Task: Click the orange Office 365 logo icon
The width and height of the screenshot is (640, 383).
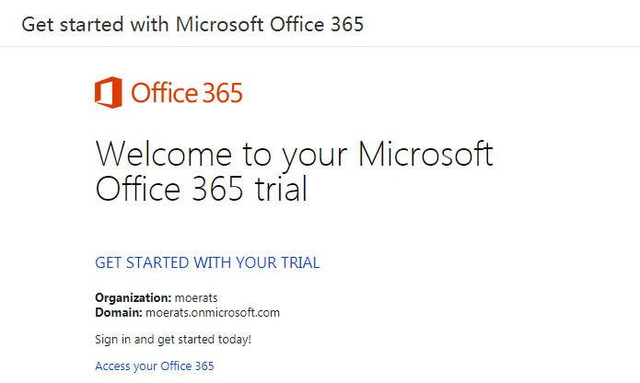Action: 109,92
